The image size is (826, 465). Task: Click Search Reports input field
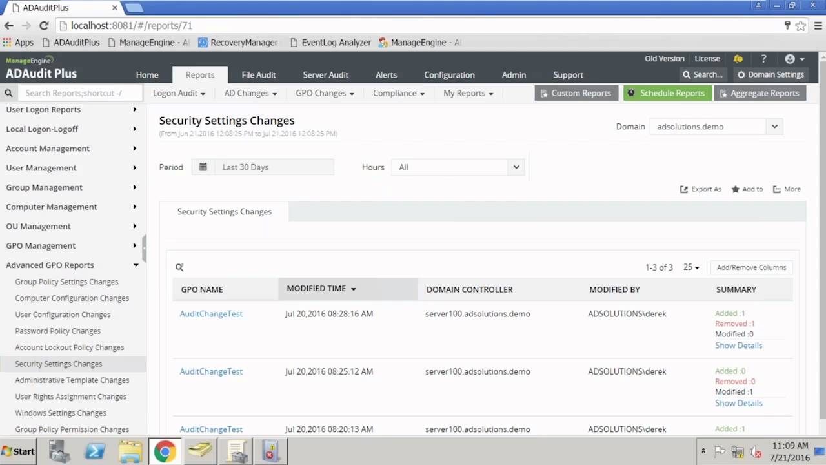[x=80, y=93]
